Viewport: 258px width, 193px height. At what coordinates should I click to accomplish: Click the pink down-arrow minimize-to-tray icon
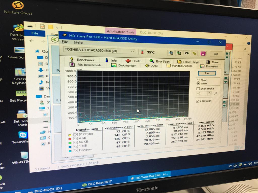pyautogui.click(x=203, y=54)
